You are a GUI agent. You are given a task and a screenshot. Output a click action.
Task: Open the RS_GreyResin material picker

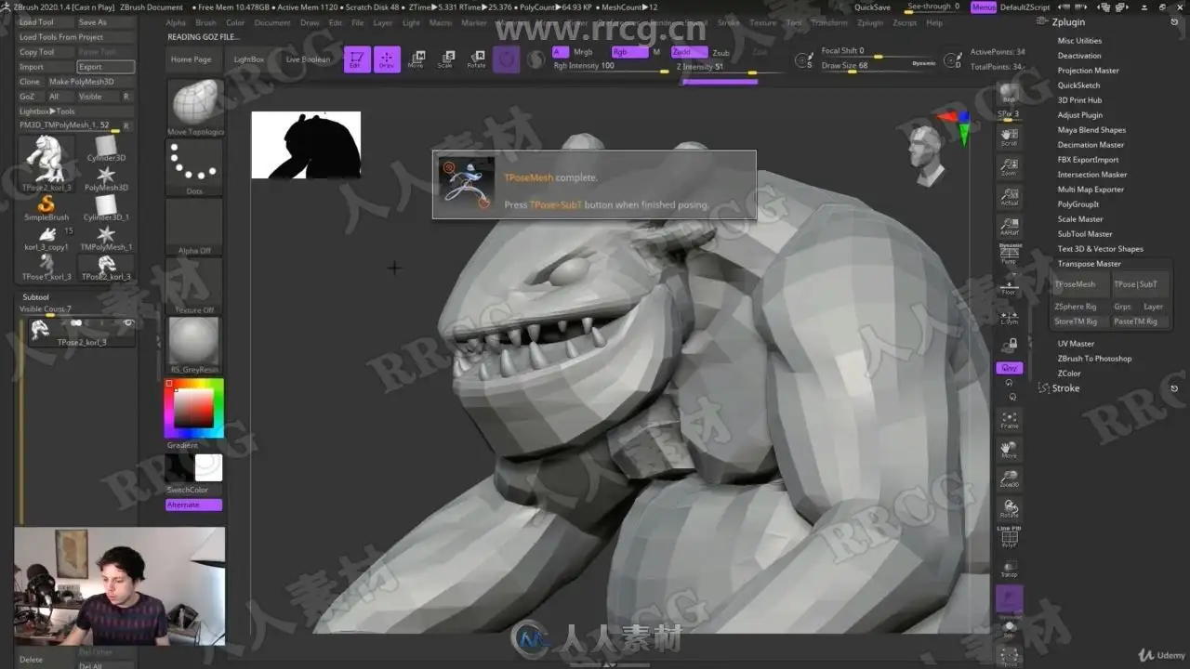(x=194, y=345)
